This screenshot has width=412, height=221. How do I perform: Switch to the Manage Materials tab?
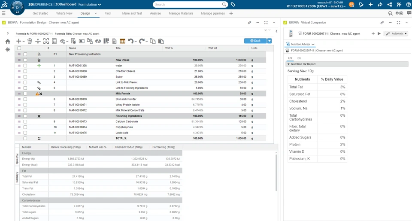pyautogui.click(x=181, y=13)
